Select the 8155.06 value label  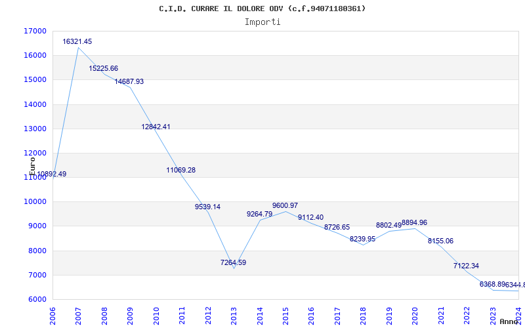tap(440, 241)
